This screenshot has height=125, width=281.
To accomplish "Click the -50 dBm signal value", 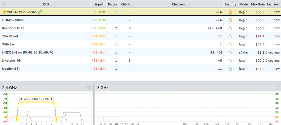I will click(x=99, y=12).
